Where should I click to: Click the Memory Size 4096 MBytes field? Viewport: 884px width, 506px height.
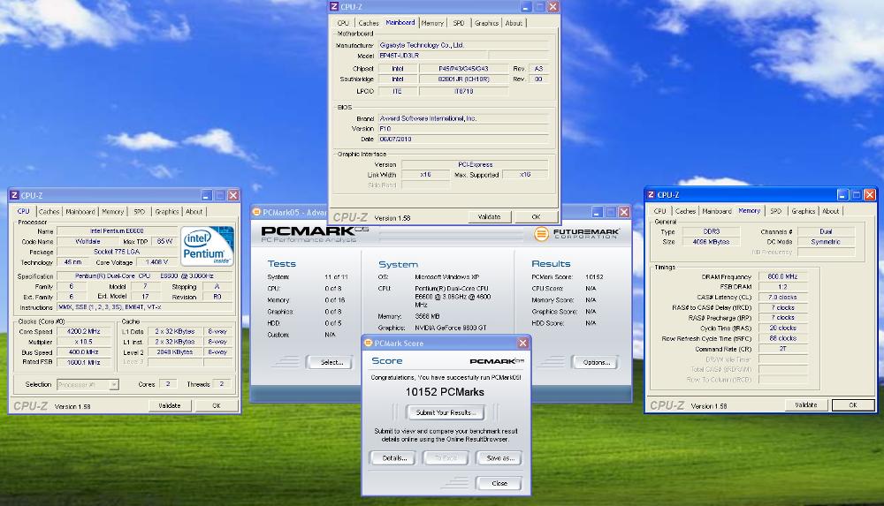coord(711,242)
